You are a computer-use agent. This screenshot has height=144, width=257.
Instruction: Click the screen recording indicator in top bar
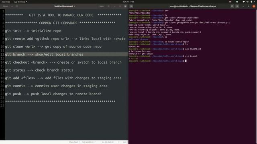point(230,2)
